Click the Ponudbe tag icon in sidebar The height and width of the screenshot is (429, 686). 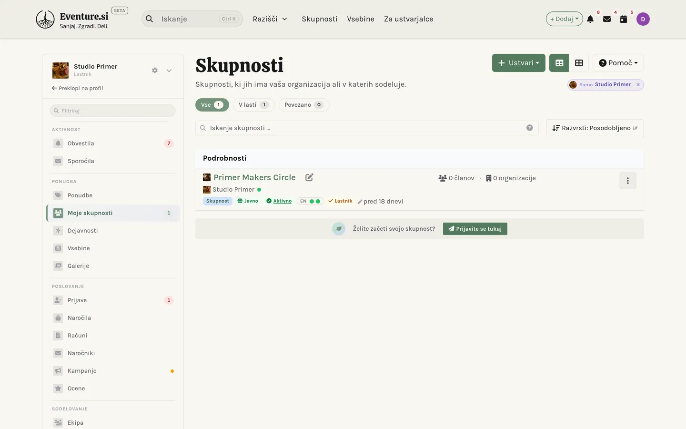coord(58,195)
